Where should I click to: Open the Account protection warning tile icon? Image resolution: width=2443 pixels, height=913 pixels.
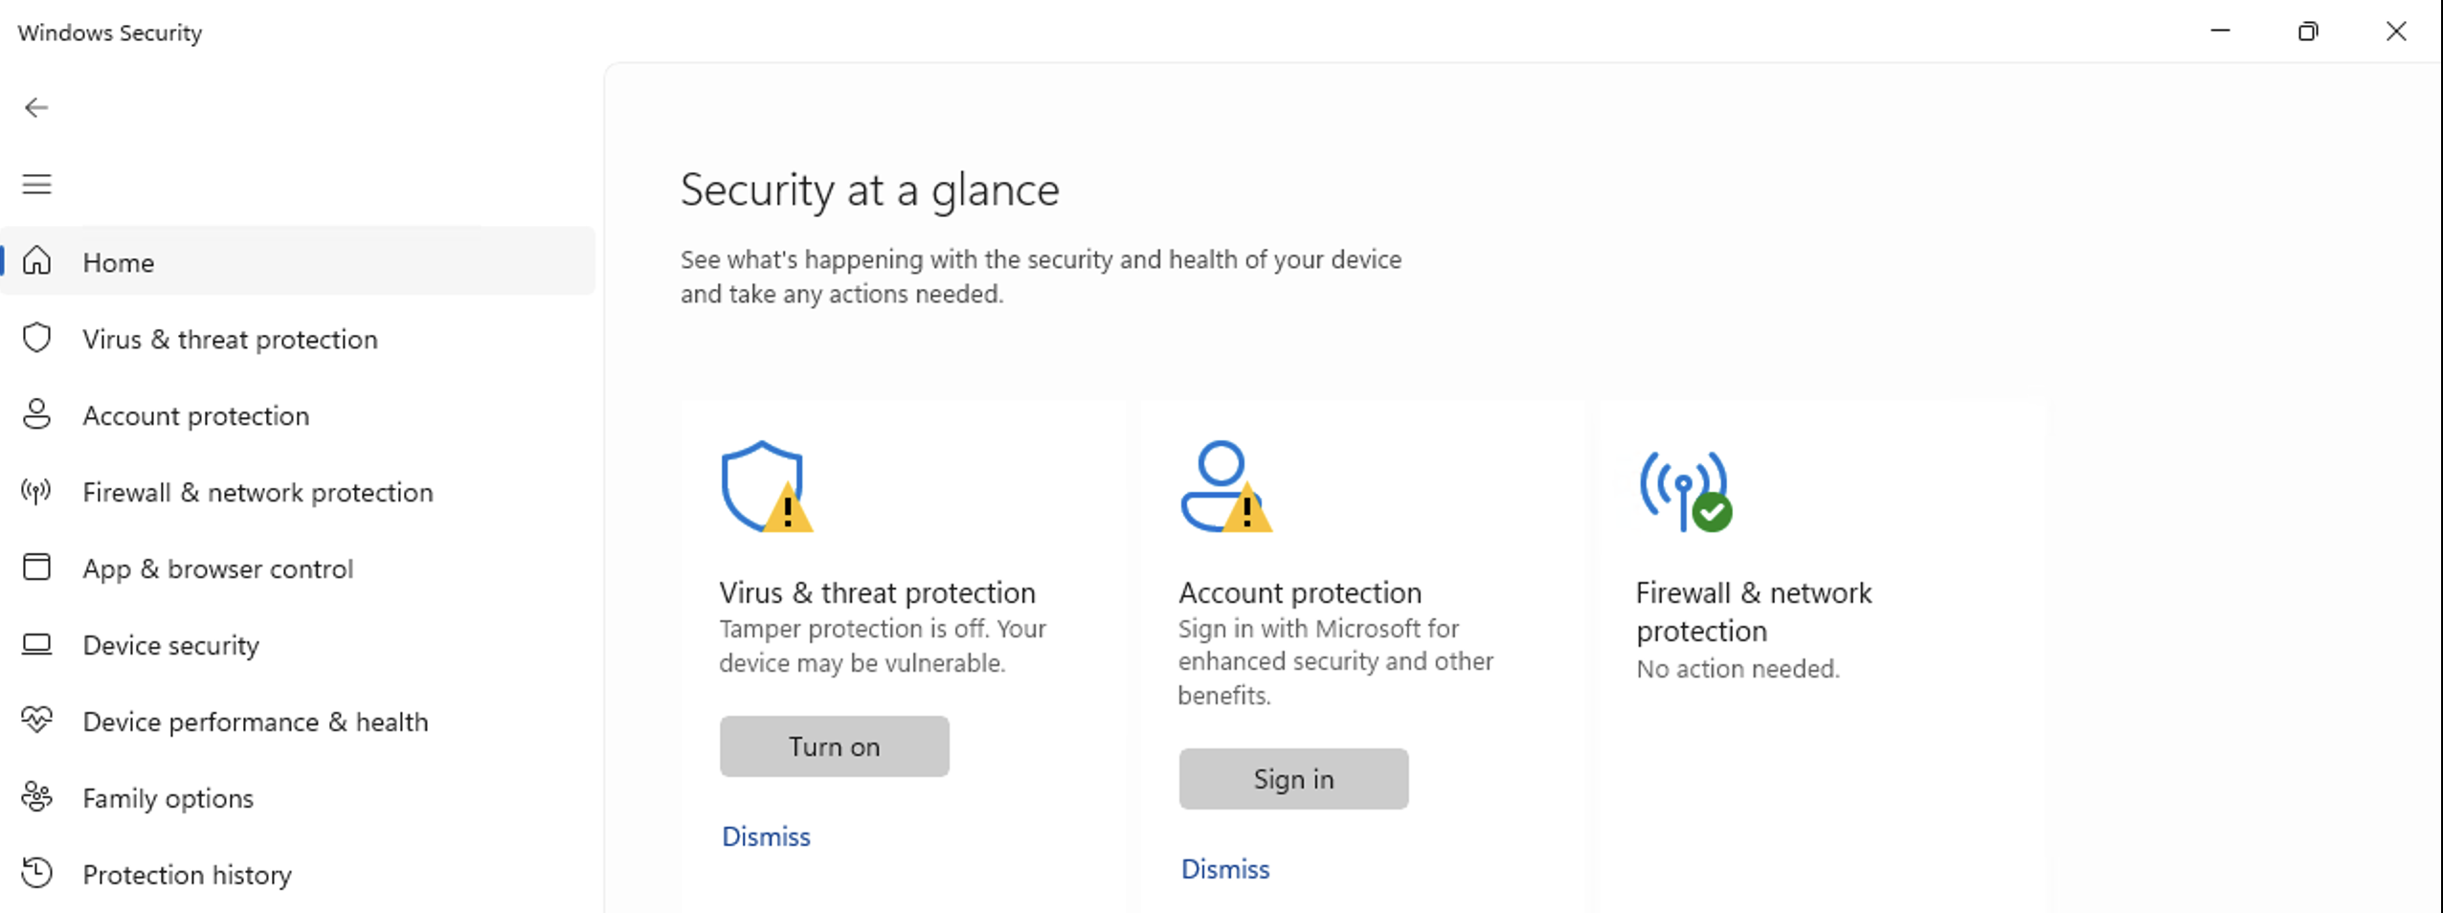point(1225,486)
